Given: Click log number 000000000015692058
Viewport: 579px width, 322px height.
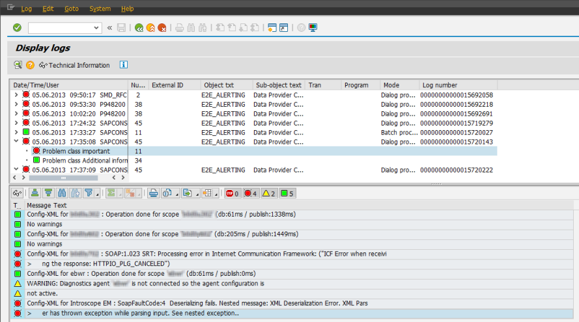Looking at the screenshot, I should point(457,95).
